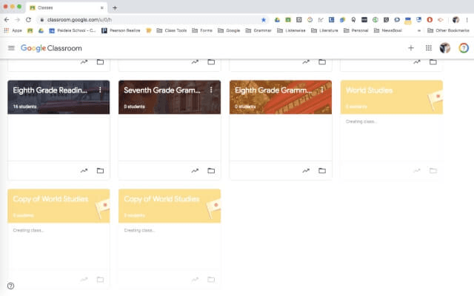Click the '16 students' text
474x296 pixels.
point(24,107)
